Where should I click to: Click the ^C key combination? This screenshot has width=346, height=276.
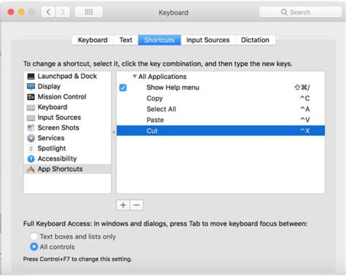point(305,98)
